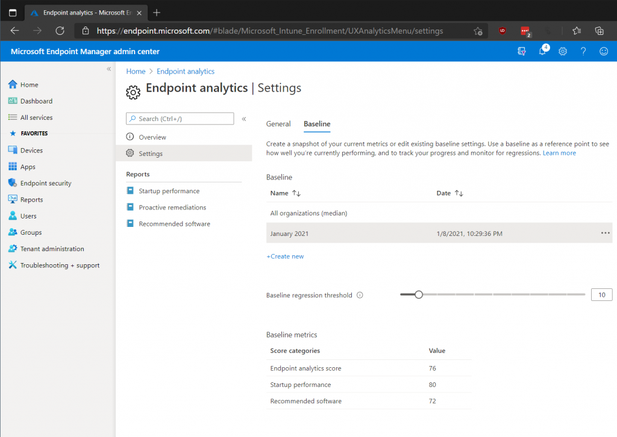617x437 pixels.
Task: Click Microsoft Endpoint Manager admin center title
Action: pyautogui.click(x=85, y=52)
